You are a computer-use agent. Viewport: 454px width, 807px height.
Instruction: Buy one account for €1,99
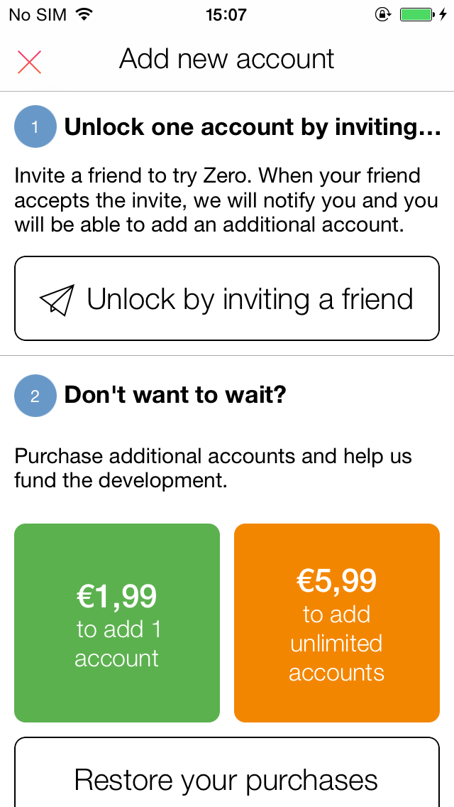point(117,623)
